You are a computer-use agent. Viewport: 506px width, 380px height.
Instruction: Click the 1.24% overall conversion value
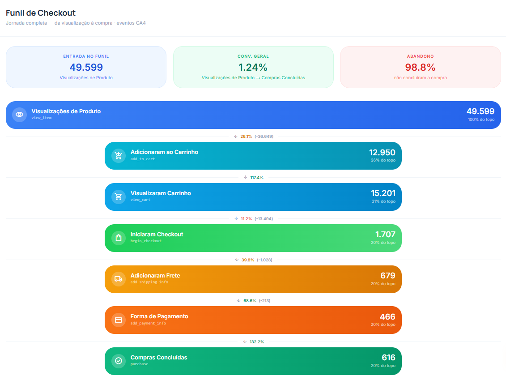[x=253, y=67]
